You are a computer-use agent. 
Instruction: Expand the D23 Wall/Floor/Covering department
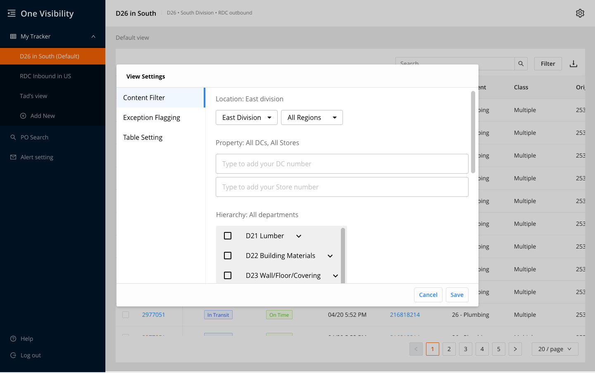336,276
